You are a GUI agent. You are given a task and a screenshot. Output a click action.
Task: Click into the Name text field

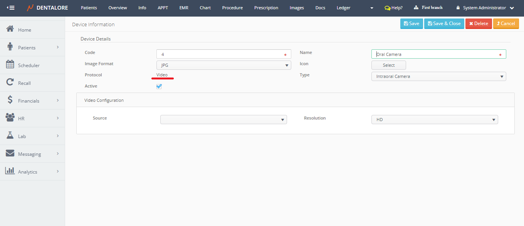[435, 54]
